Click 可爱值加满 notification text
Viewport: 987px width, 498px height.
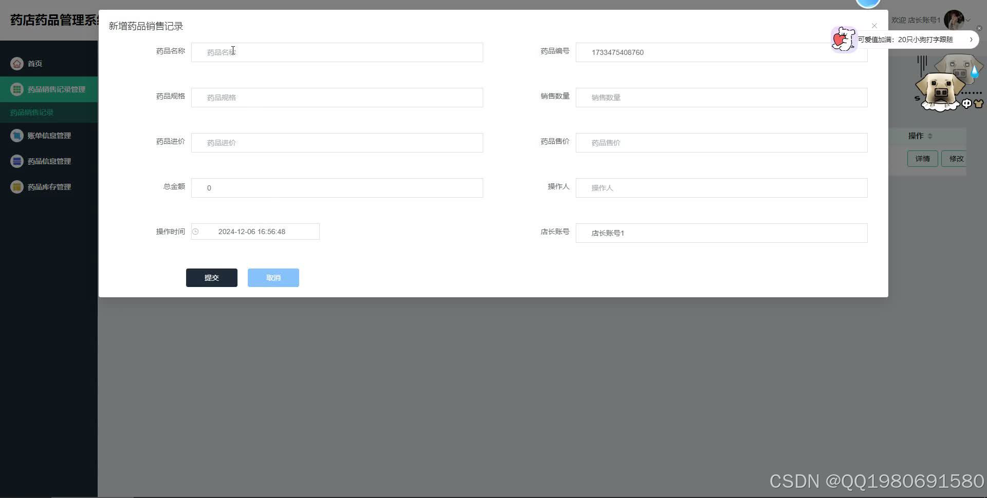coord(905,40)
